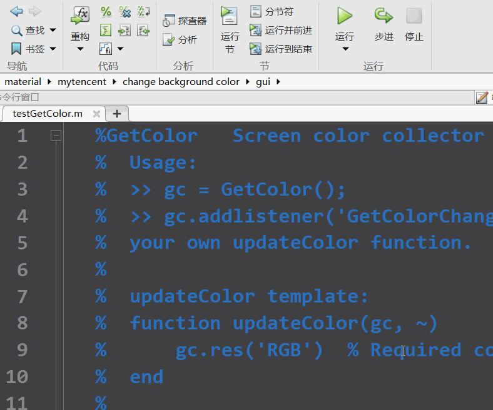493x410 pixels.
Task: Click "gc.res('RGB')" on line 9
Action: coord(249,350)
